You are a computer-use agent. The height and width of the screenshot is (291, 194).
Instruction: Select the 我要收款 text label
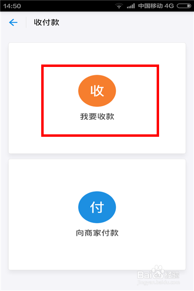pyautogui.click(x=97, y=116)
